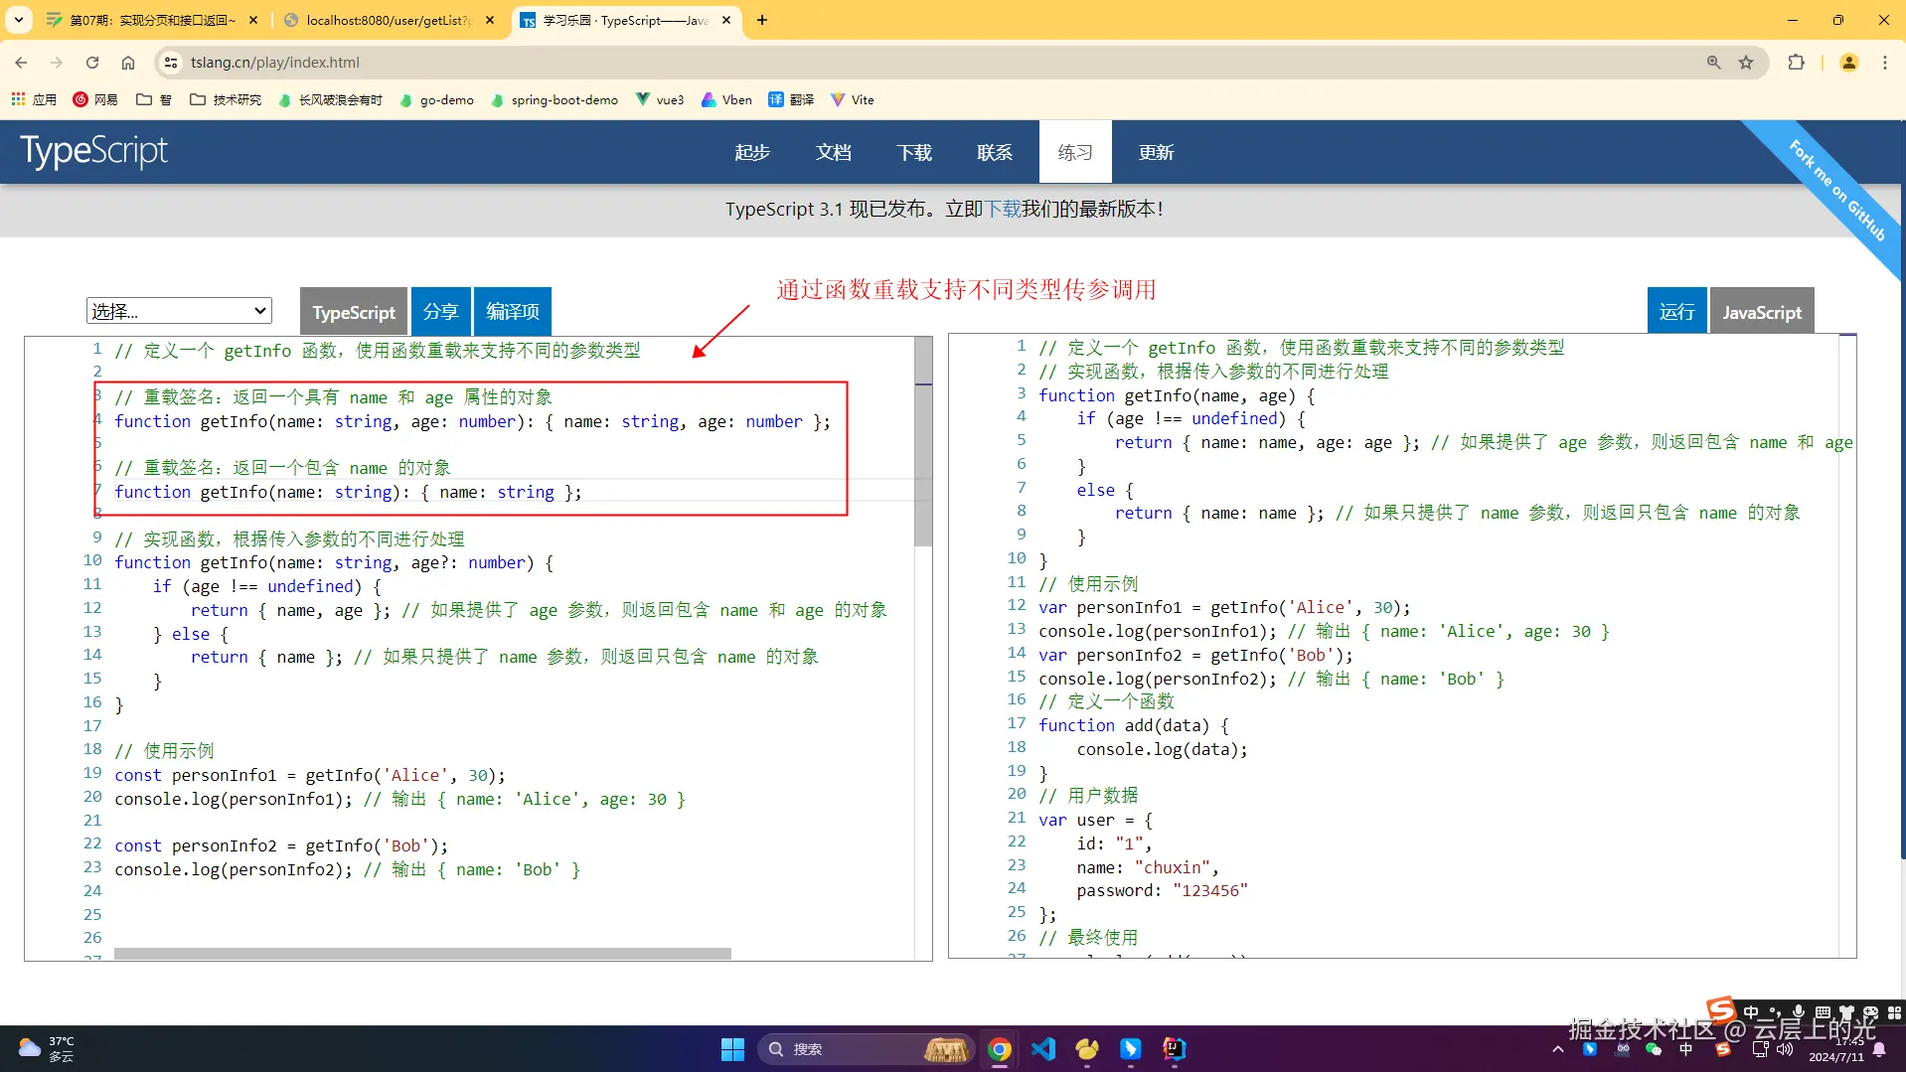Click the 分享 share button

pos(440,312)
